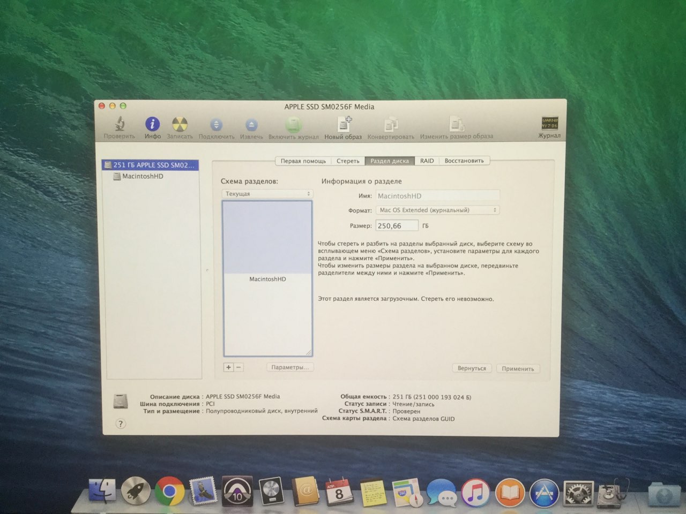
Task: Click the Размер field showing 250,66
Action: pos(397,226)
